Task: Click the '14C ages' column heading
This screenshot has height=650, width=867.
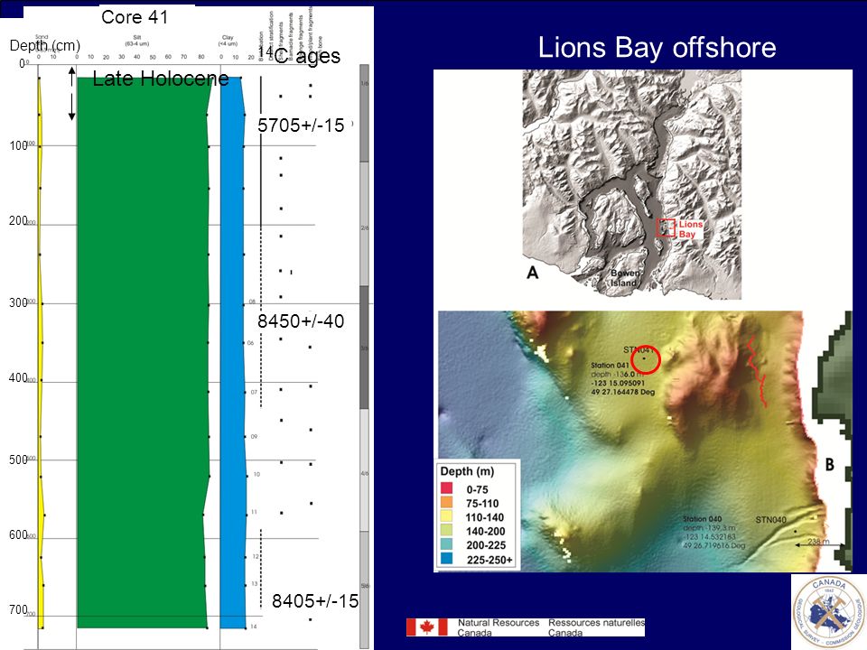Action: [299, 55]
